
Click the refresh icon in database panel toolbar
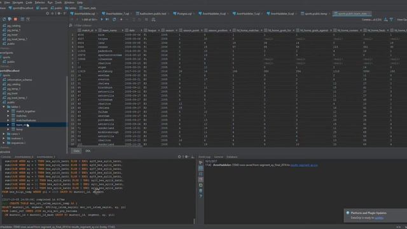[x=4, y=19]
